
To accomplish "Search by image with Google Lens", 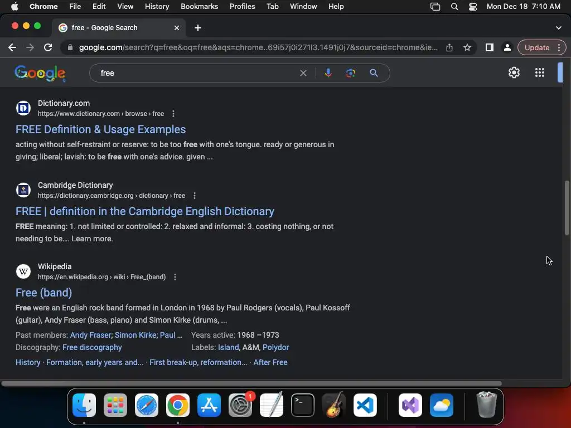I will 350,73.
